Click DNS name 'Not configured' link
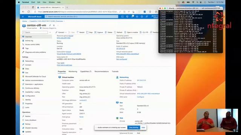 [122, 59]
